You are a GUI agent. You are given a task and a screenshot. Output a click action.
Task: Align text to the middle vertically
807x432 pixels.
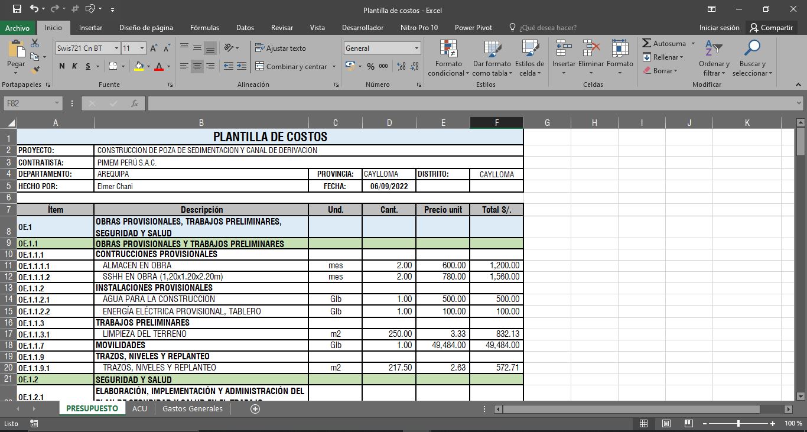point(197,47)
